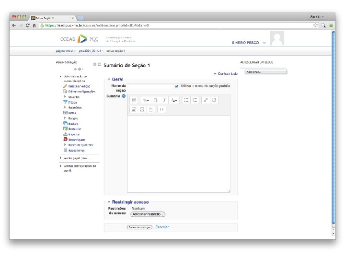This screenshot has width=345, height=259.
Task: Open the Restaurar link
Action: [x=75, y=129]
